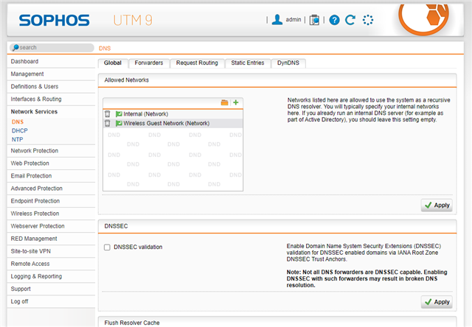The width and height of the screenshot is (472, 327).
Task: Click the Internal (Network) green network icon
Action: pos(119,114)
